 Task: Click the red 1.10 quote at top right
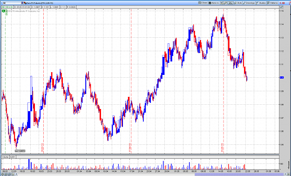282,3
